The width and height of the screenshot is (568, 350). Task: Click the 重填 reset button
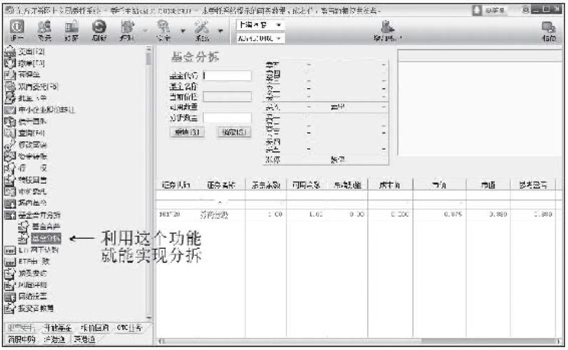tap(187, 132)
